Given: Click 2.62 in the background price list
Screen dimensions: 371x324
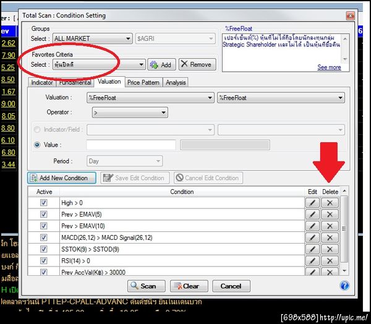Looking at the screenshot, I should 8,43.
